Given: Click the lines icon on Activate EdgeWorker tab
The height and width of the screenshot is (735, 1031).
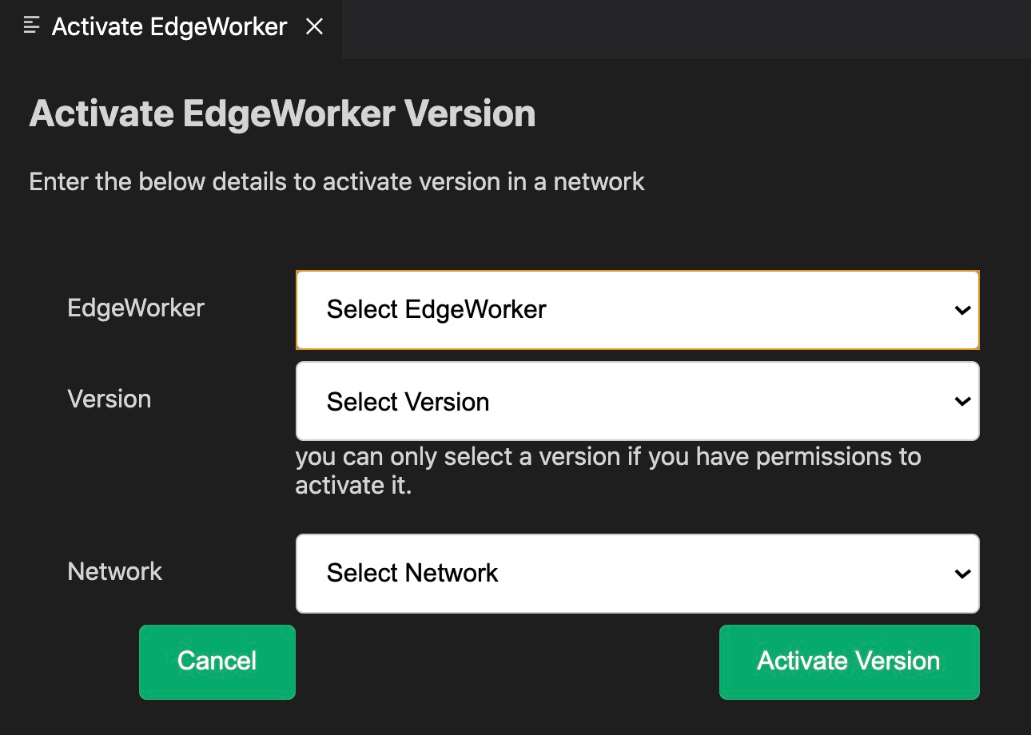Looking at the screenshot, I should (x=32, y=26).
